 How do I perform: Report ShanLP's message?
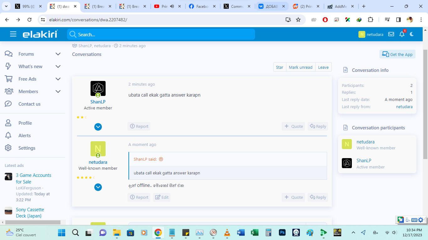[139, 126]
